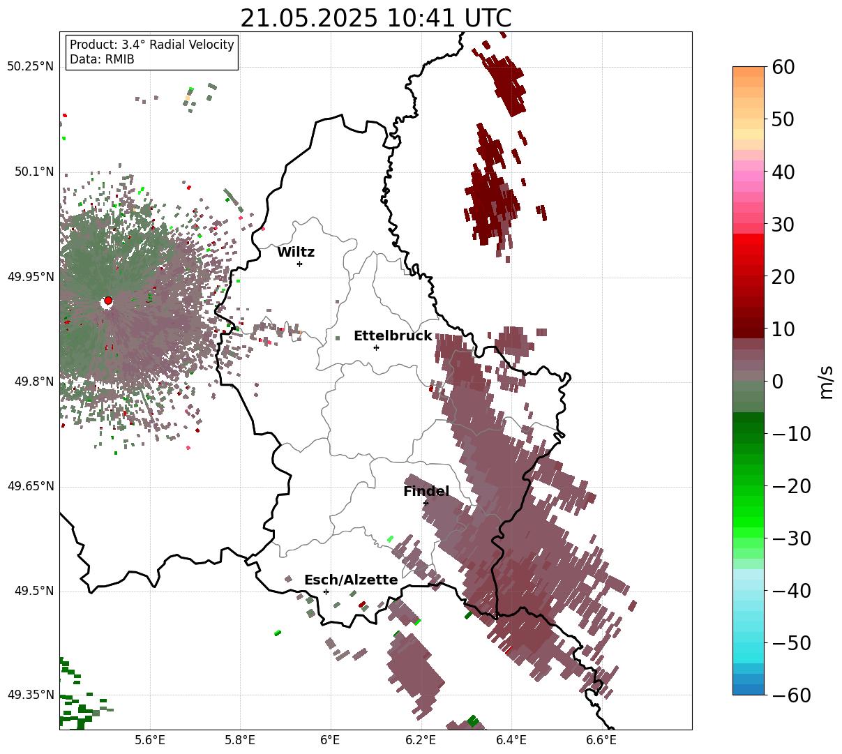Select the Findel city label
The image size is (842, 754).
click(x=426, y=492)
